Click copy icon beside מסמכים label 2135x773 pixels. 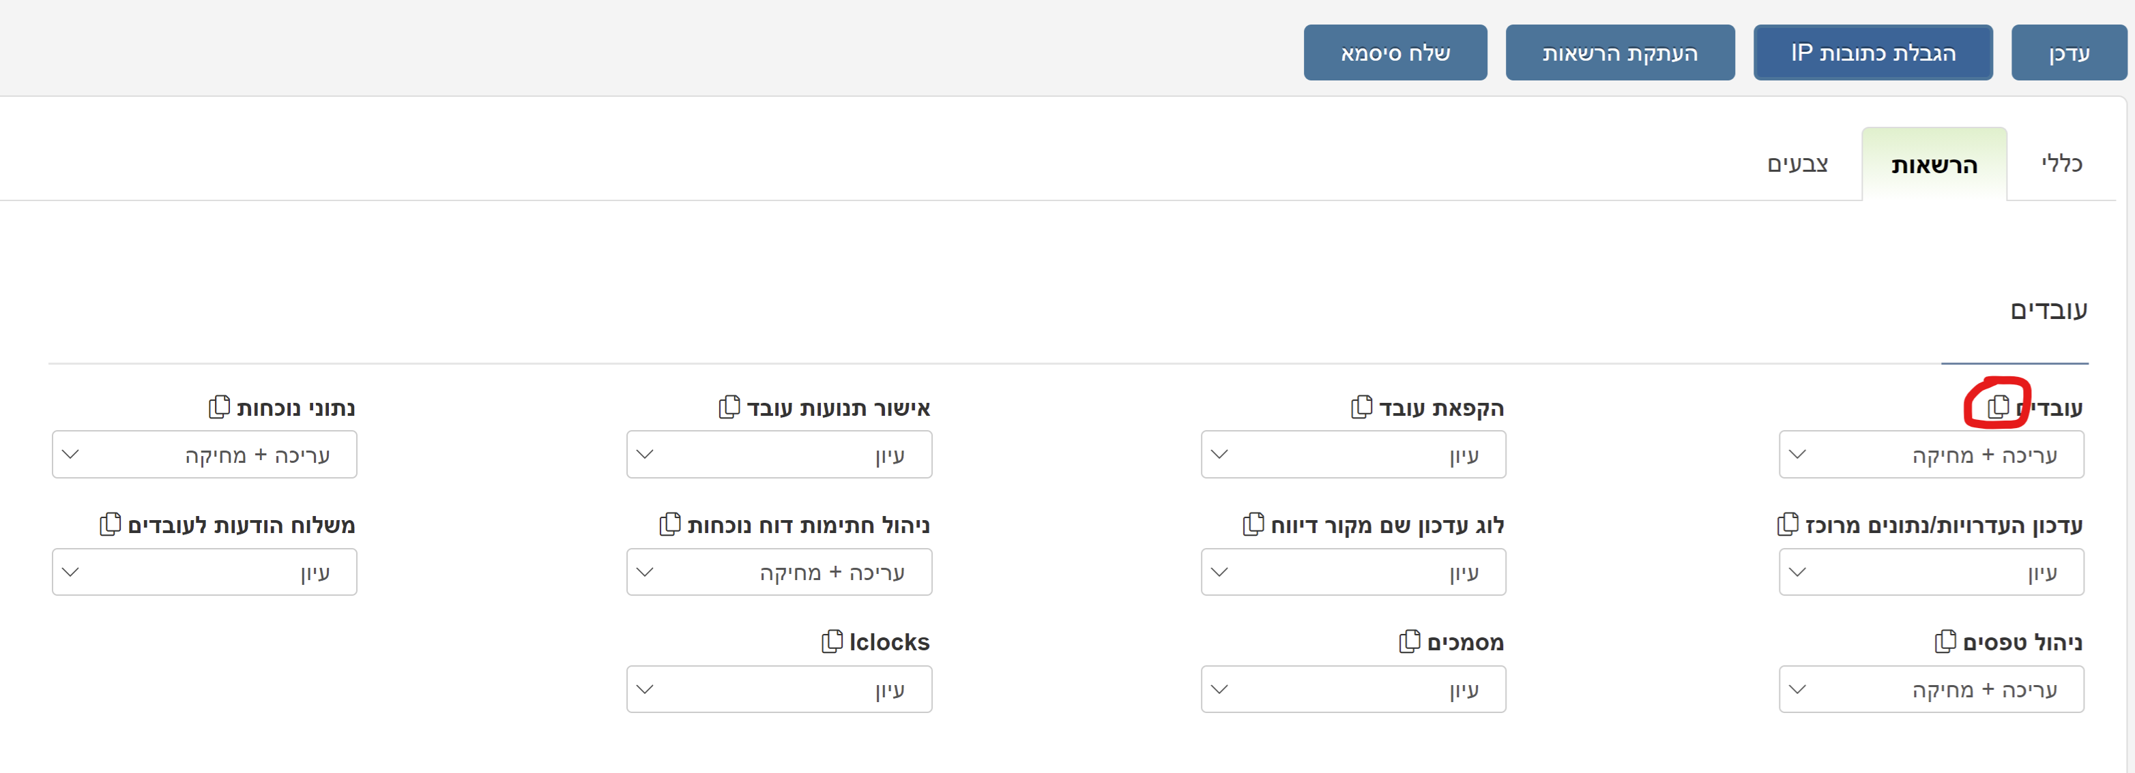coord(1409,641)
